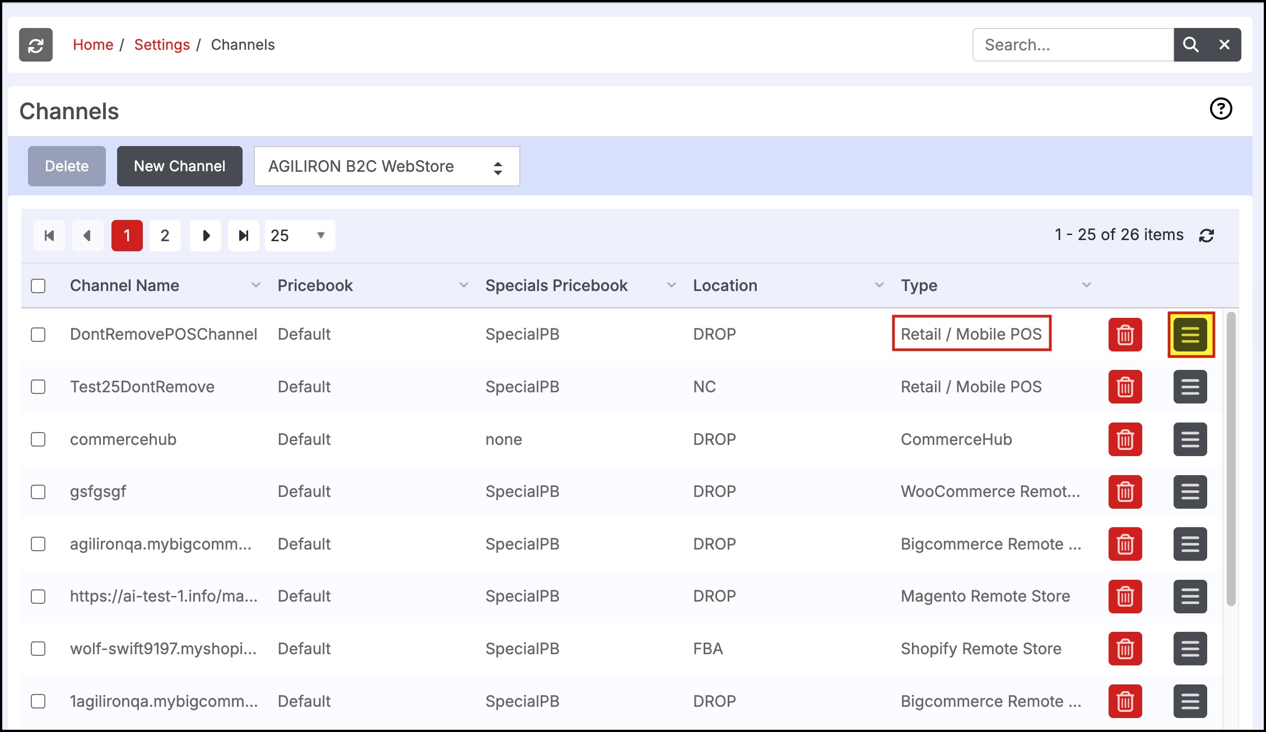Click the trash icon for DontRemovePOSChannel
This screenshot has height=732, width=1266.
pyautogui.click(x=1125, y=335)
